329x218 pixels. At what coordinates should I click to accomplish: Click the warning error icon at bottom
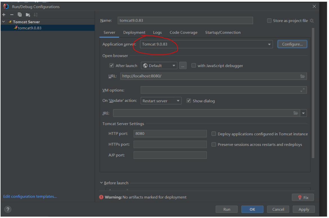pyautogui.click(x=101, y=197)
